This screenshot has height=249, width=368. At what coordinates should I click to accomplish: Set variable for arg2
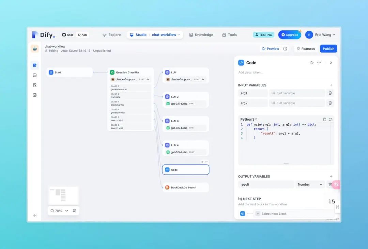297,103
